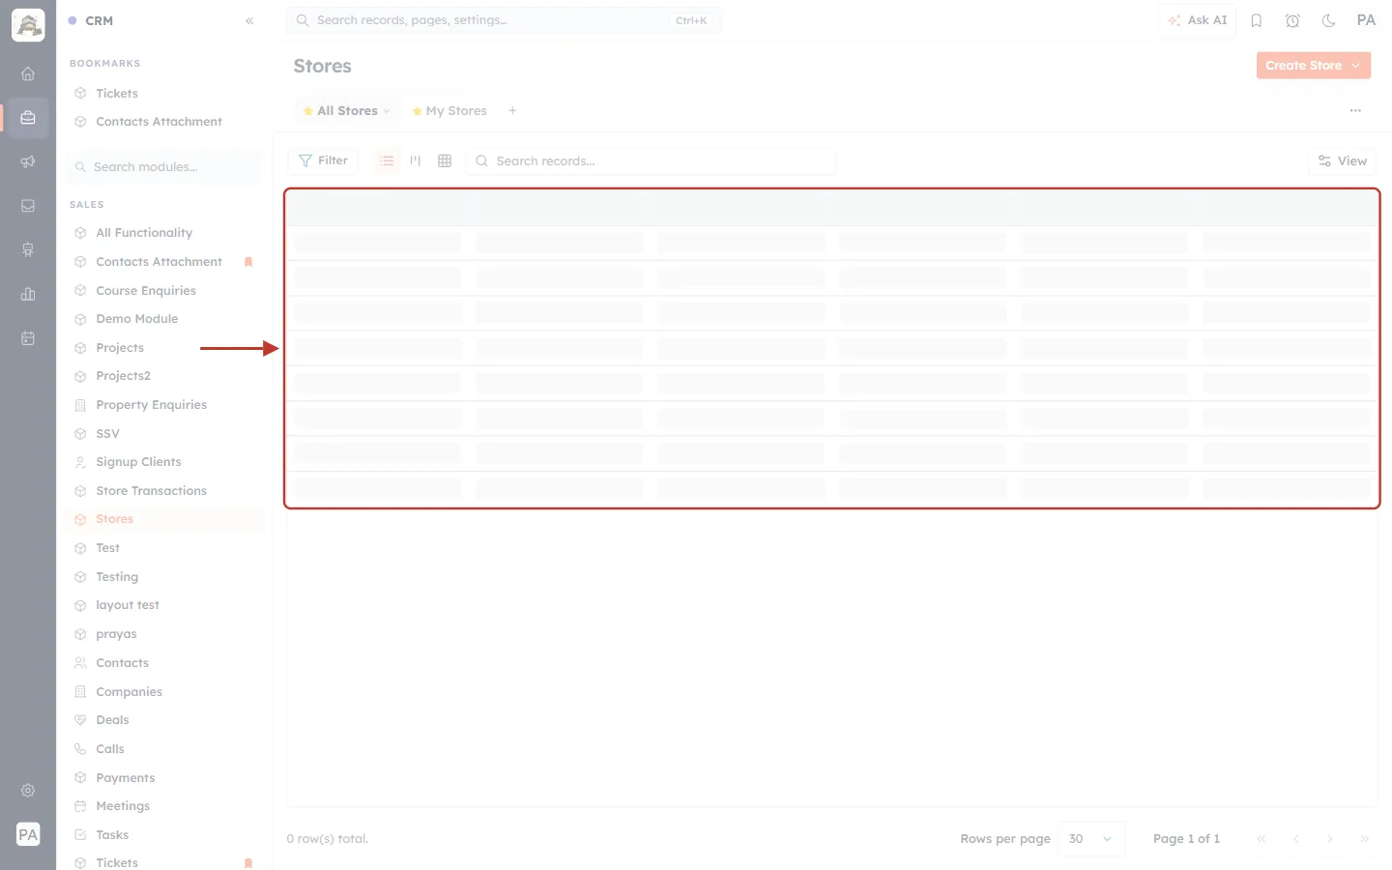Screen dimensions: 1392x870
Task: Select the My Stores tab
Action: (x=449, y=111)
